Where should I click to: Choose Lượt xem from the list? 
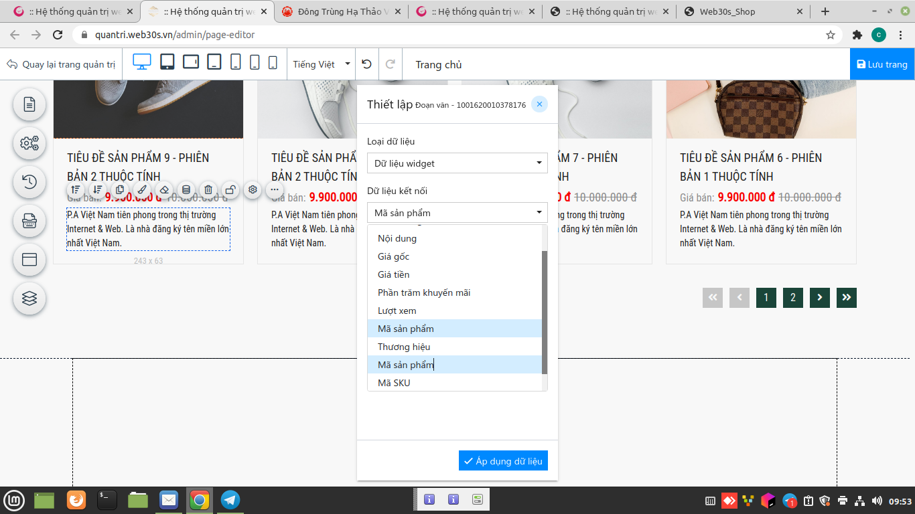(x=455, y=311)
